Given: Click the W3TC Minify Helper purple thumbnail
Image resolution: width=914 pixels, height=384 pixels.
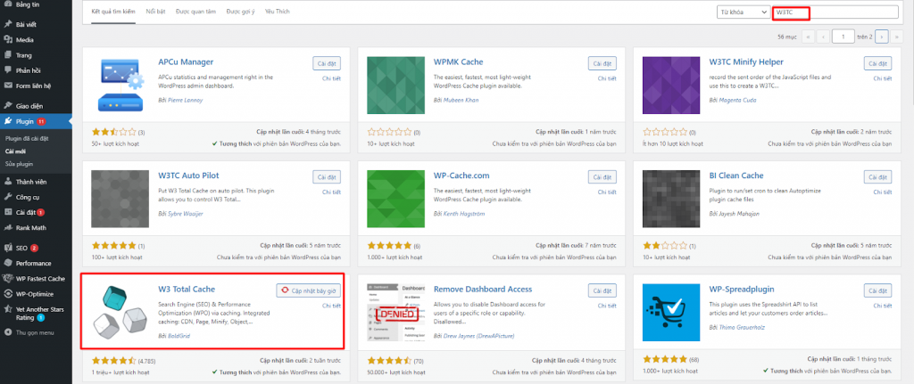Looking at the screenshot, I should tap(671, 85).
